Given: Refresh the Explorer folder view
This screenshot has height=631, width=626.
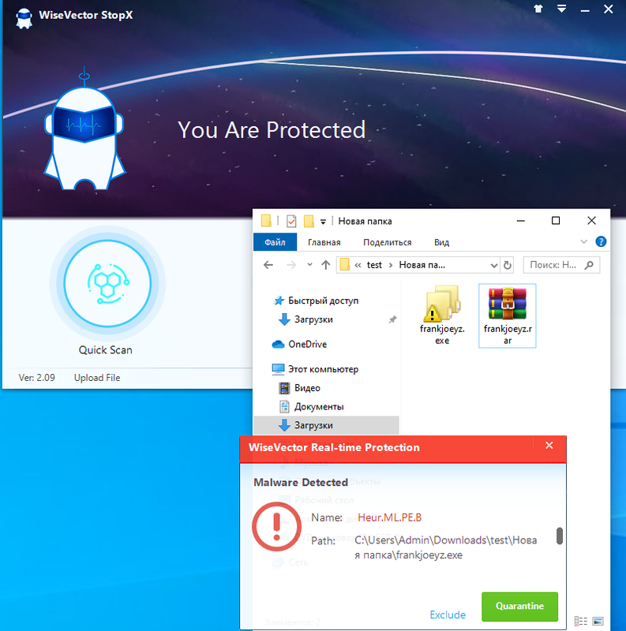Looking at the screenshot, I should (x=507, y=265).
